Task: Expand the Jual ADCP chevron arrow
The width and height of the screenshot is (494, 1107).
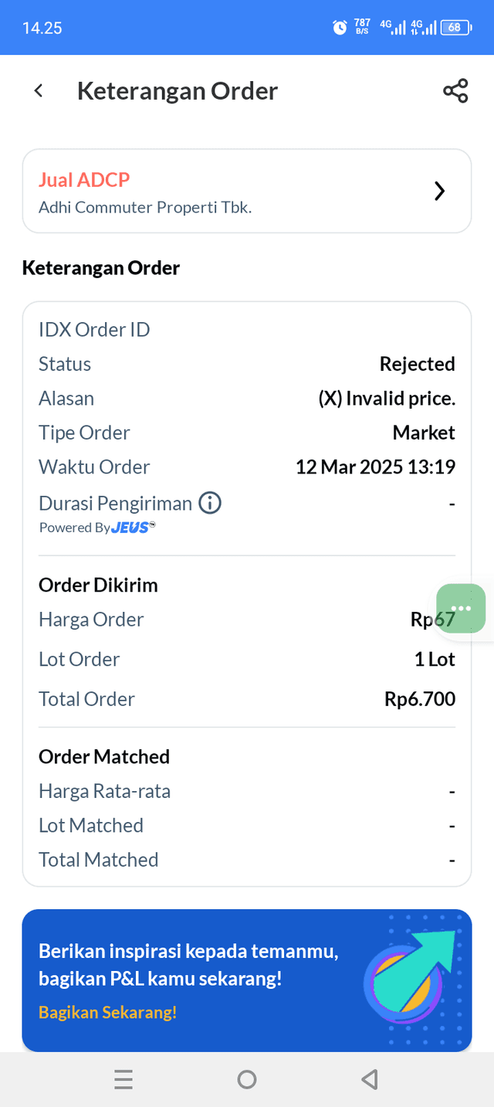Action: [439, 191]
